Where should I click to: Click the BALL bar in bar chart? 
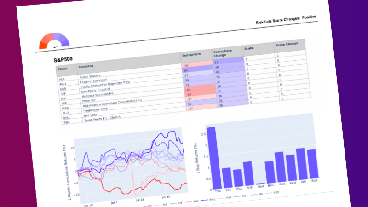point(270,172)
